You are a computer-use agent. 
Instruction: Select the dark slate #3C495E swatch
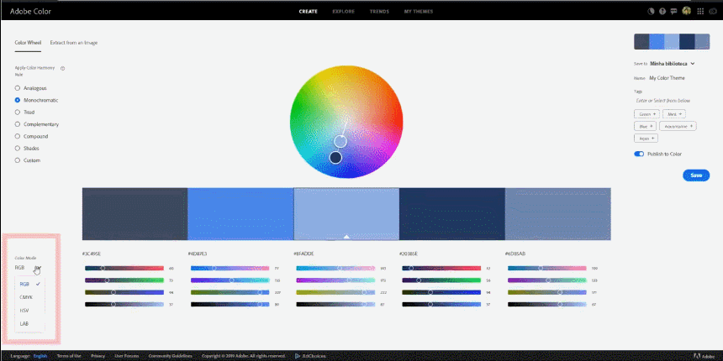tap(135, 213)
